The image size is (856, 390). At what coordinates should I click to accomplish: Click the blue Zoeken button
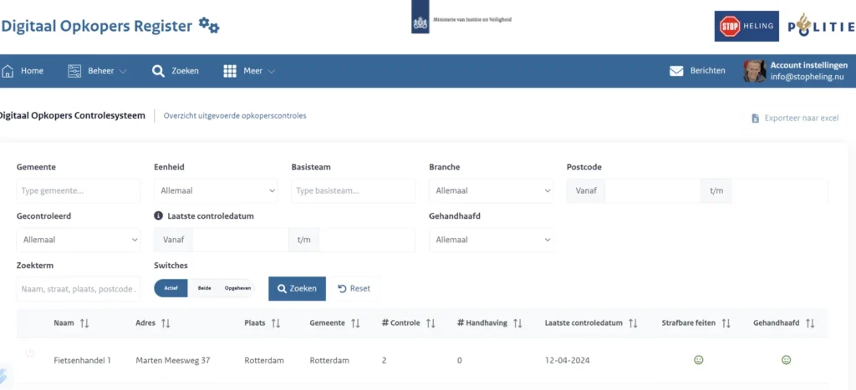point(297,289)
